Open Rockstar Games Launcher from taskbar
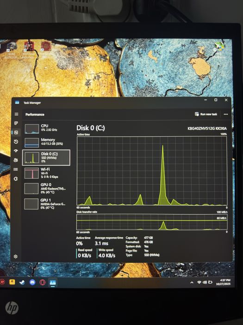This screenshot has height=325, width=243. pos(12,282)
